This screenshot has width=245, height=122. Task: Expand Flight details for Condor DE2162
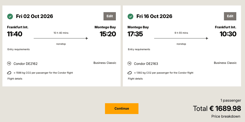(x=15, y=79)
